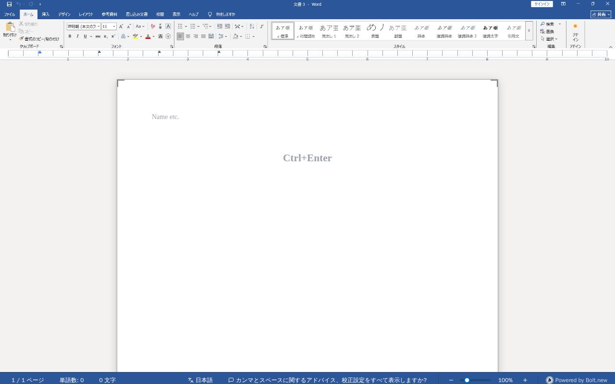Toggle underline formatting
Image resolution: width=615 pixels, height=384 pixels.
[85, 36]
